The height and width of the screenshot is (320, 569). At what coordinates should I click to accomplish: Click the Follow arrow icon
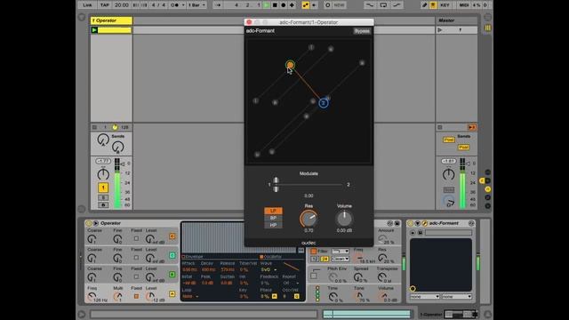[217, 5]
